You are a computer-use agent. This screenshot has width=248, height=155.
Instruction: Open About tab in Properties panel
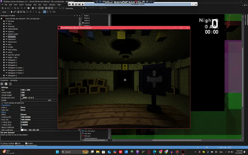coord(10,84)
